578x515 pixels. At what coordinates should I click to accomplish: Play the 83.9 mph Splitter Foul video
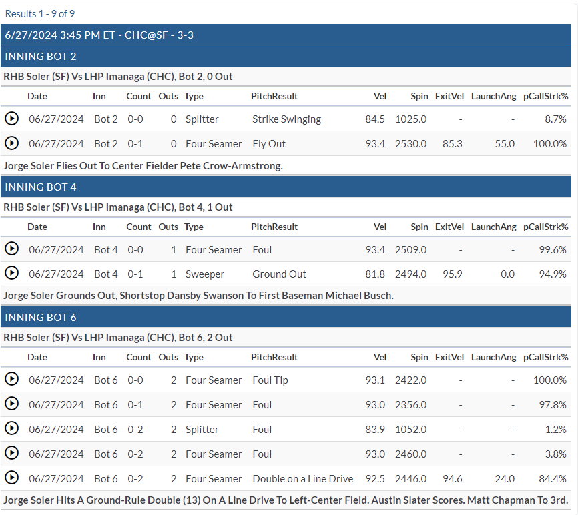tap(11, 429)
